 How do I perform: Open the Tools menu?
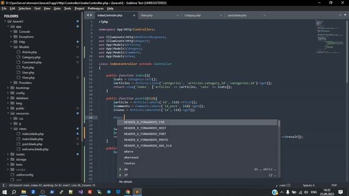coord(68,9)
